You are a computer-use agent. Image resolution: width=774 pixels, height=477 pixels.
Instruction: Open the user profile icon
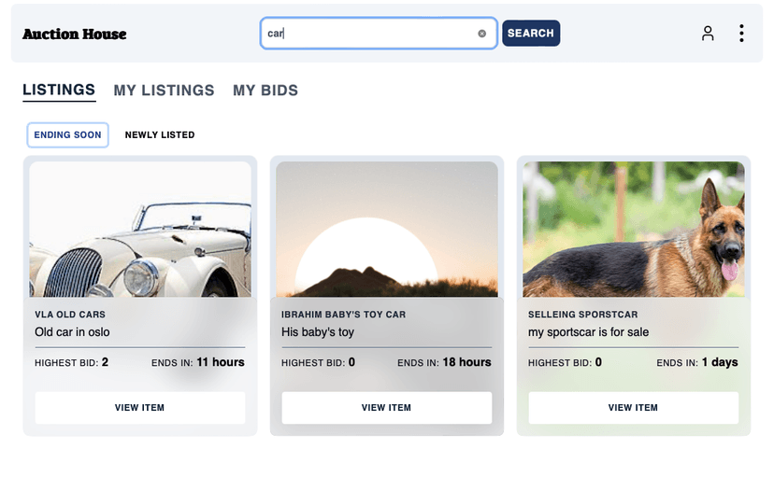tap(708, 34)
